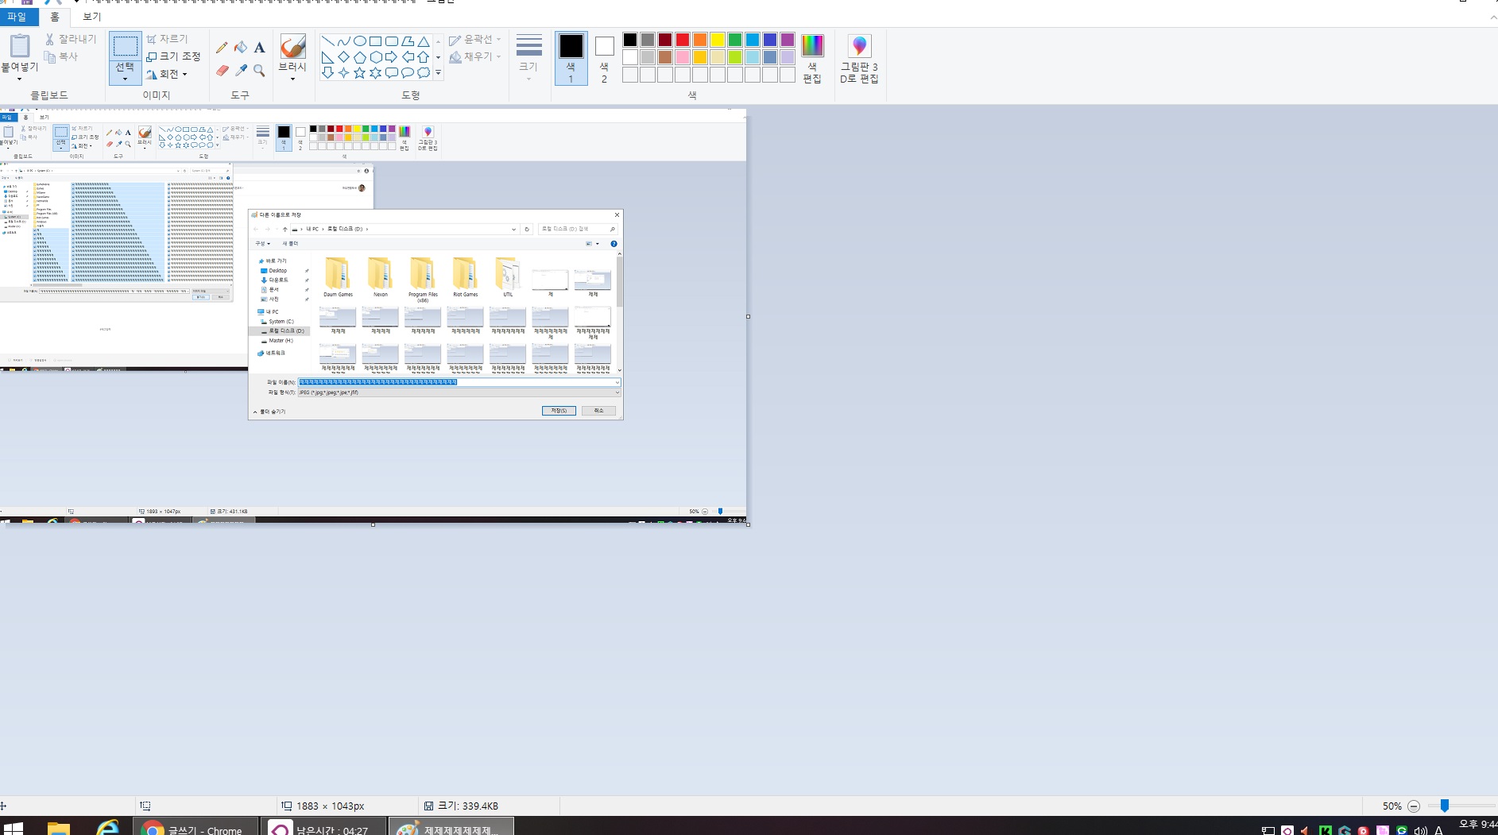The width and height of the screenshot is (1498, 835).
Task: Expand the shapes gallery more arrow
Action: [438, 73]
